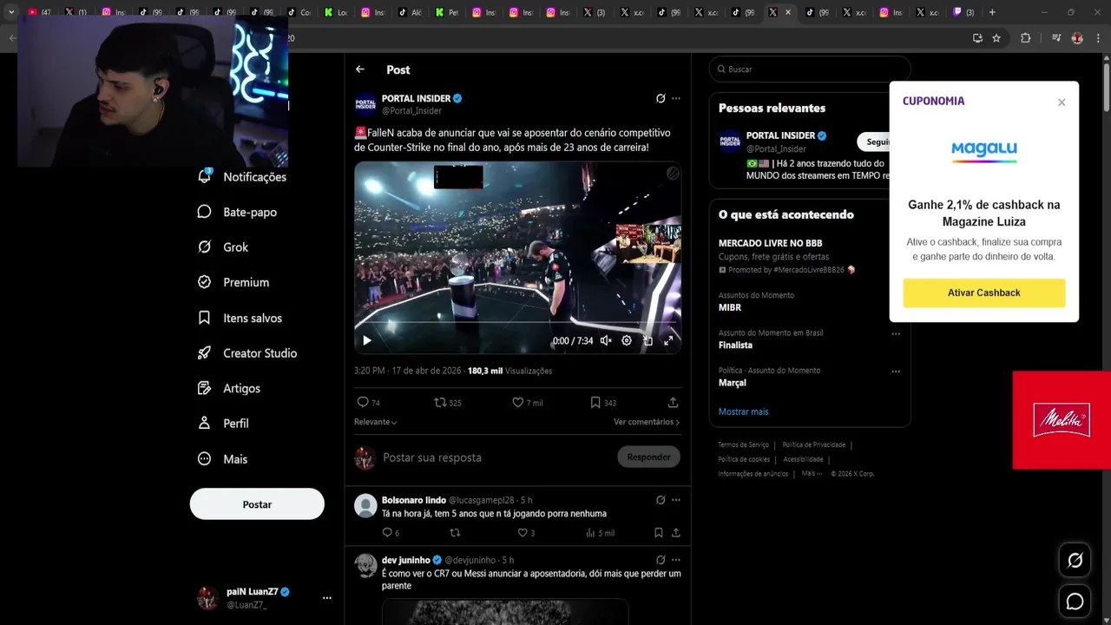
Task: Open Creator Studio in the sidebar
Action: (x=247, y=353)
